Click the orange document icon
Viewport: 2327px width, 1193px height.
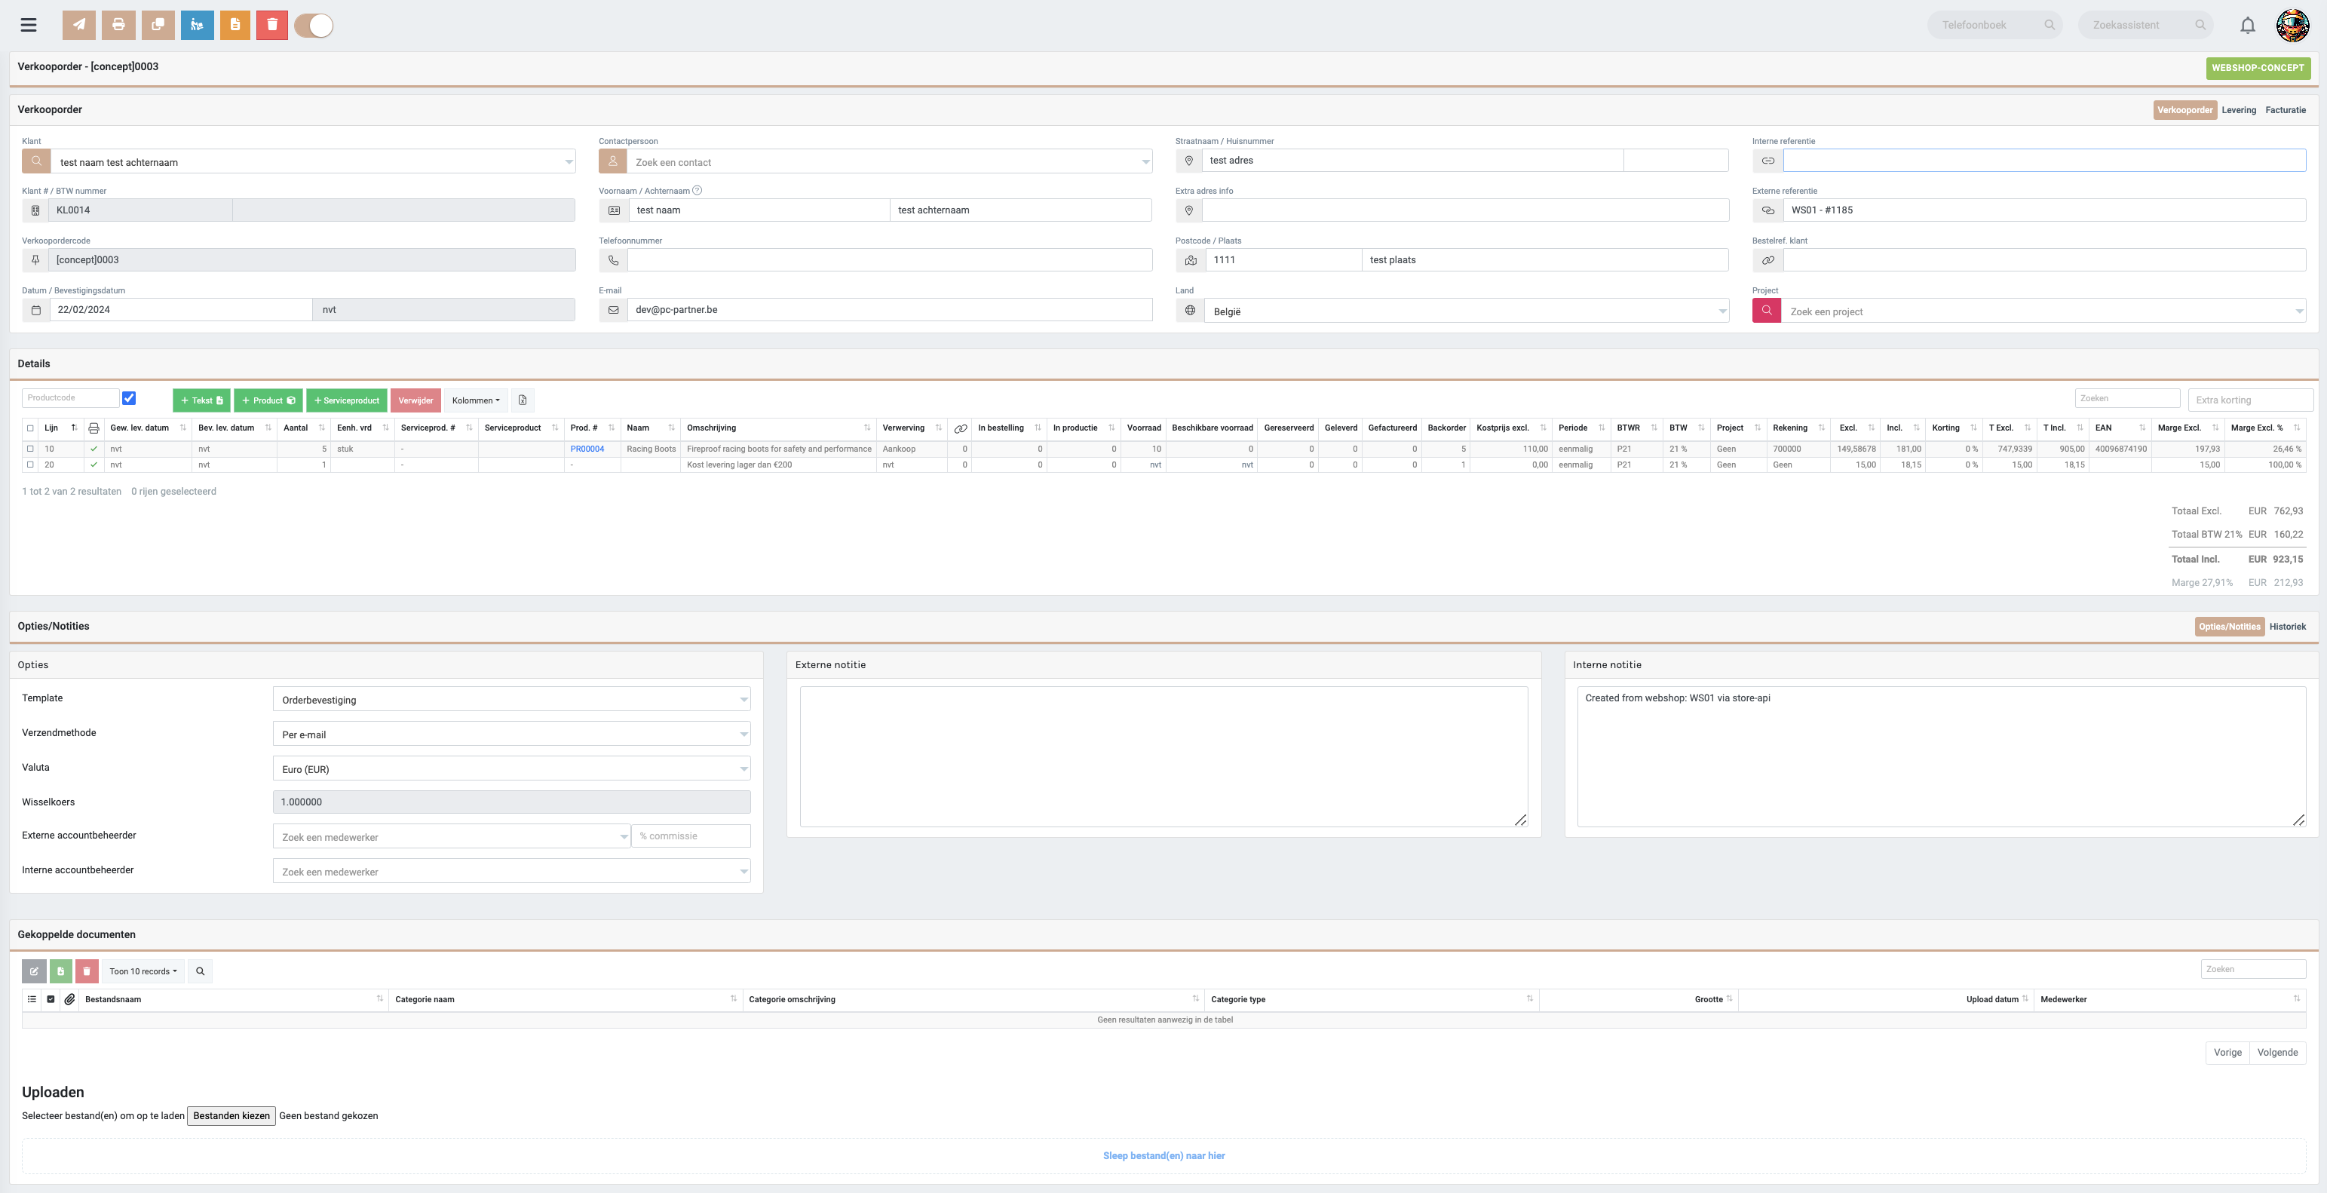click(235, 26)
